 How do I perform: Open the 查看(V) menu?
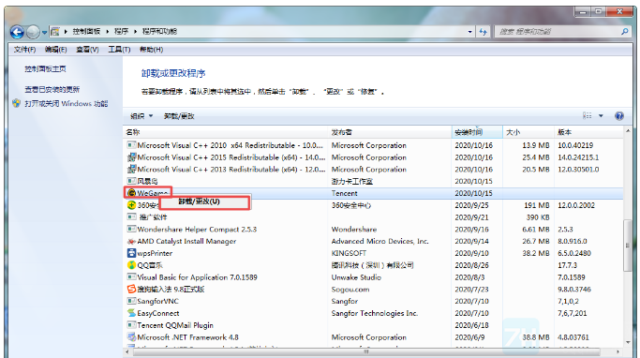click(87, 50)
